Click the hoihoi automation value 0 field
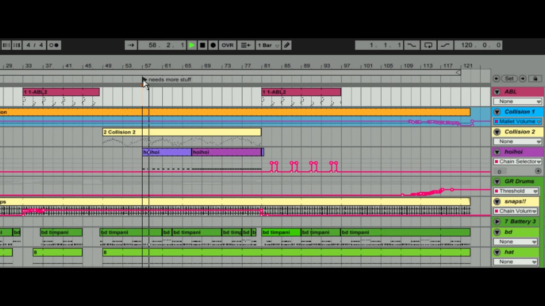The height and width of the screenshot is (306, 545). click(x=500, y=172)
